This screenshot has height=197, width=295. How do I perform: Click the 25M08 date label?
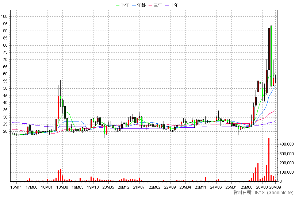[x=247, y=187]
